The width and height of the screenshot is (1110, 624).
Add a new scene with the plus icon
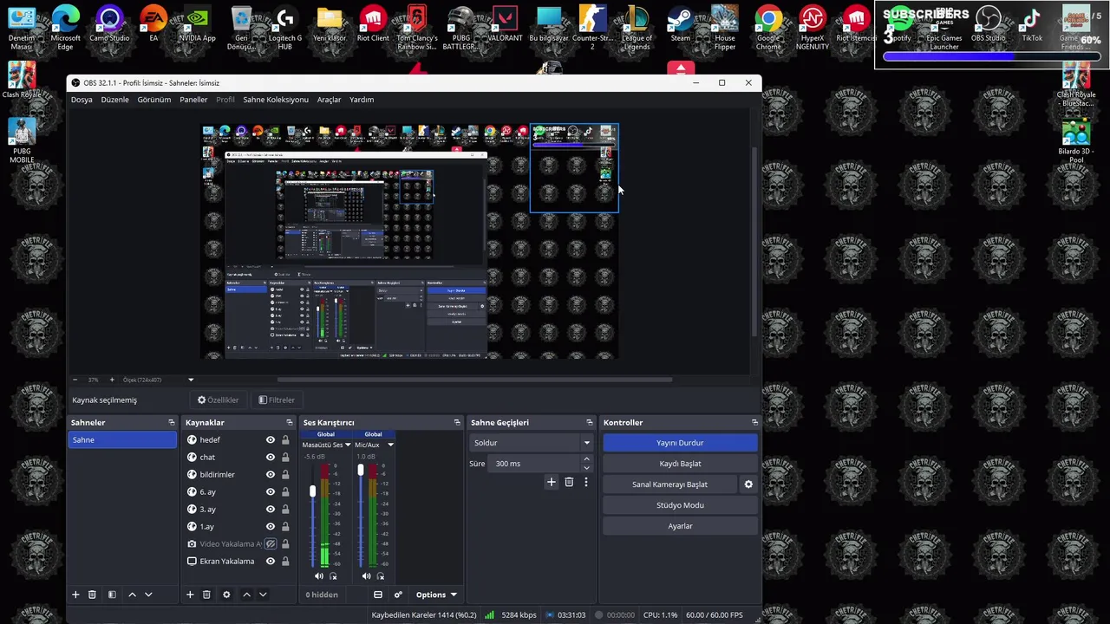click(x=75, y=595)
